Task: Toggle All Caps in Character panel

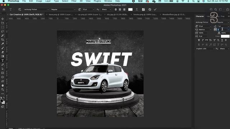Action: coord(207,40)
